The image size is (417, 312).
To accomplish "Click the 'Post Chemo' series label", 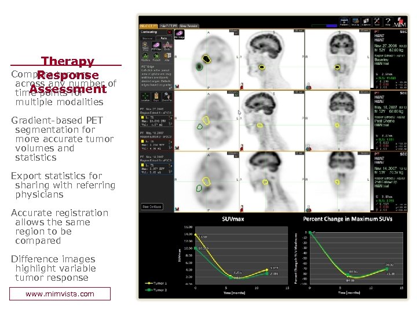I will (x=385, y=121).
